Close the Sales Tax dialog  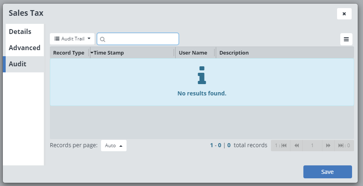click(x=344, y=14)
